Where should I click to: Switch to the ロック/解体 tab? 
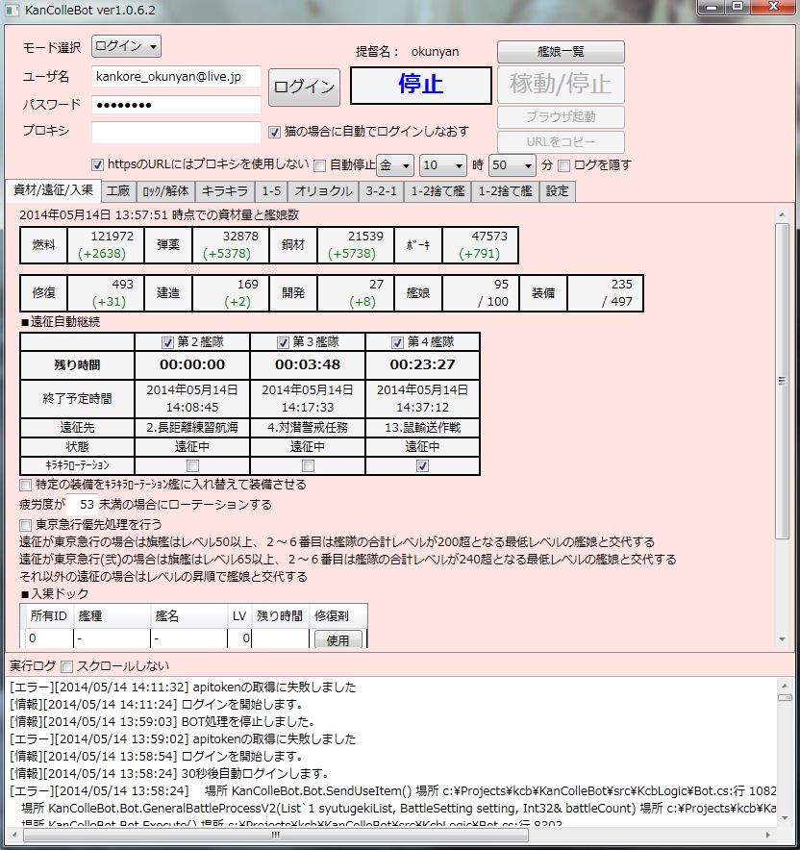coord(165,191)
